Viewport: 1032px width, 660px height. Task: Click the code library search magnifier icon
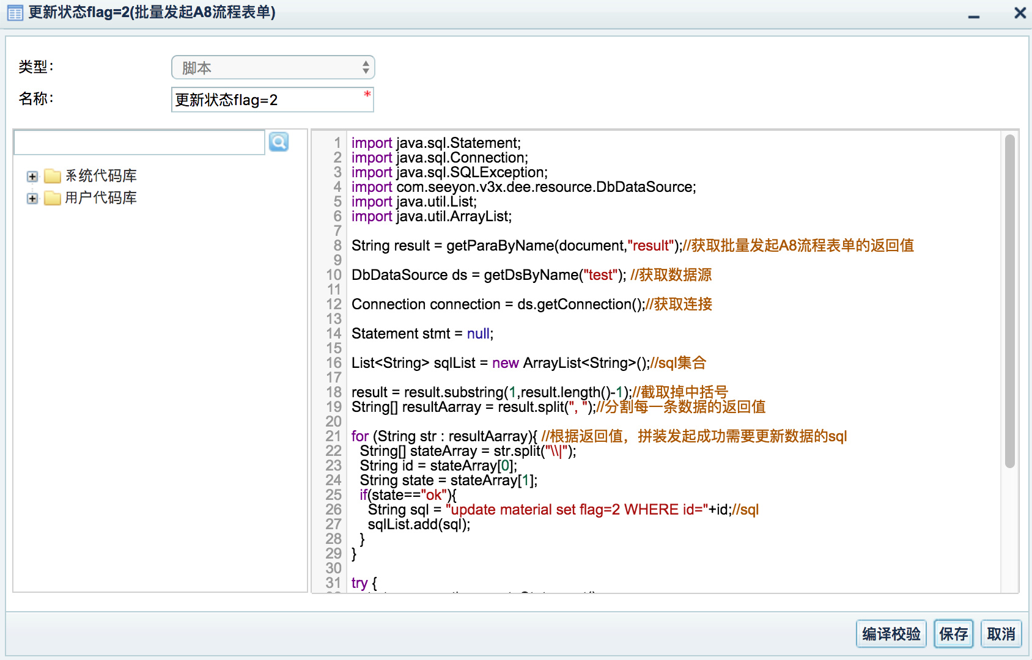pos(279,142)
